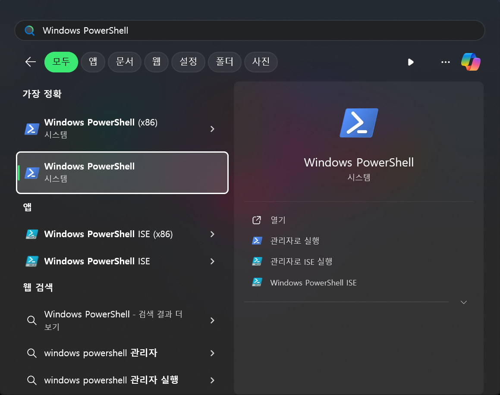500x395 pixels.
Task: Click the Windows PowerShell ISE list icon
Action: point(32,261)
